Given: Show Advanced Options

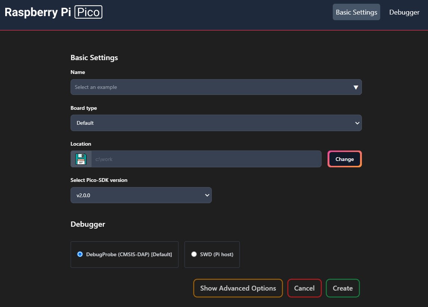Looking at the screenshot, I should (238, 288).
